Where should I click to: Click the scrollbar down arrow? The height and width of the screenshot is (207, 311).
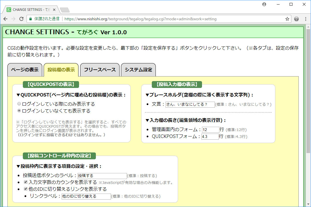coord(308,204)
